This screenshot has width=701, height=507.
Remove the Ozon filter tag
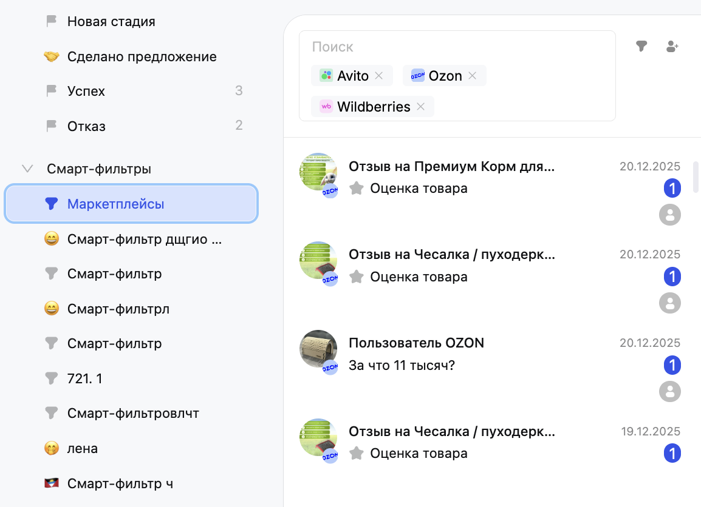point(473,76)
